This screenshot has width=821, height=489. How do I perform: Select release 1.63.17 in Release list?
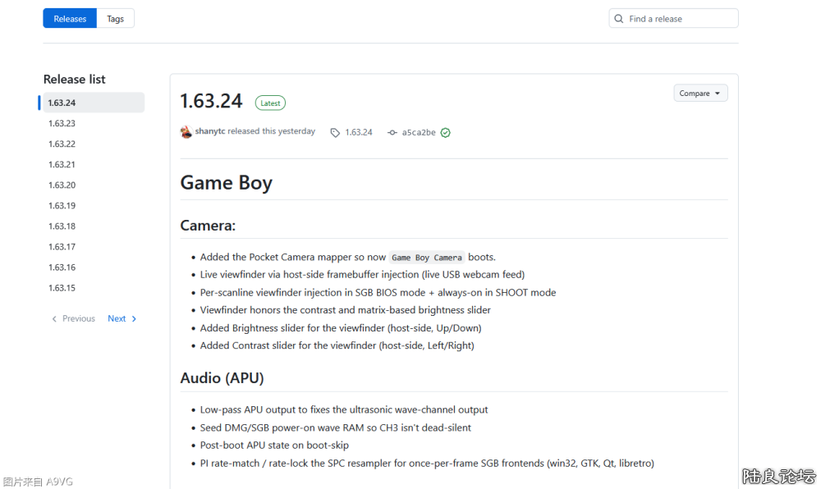click(62, 247)
